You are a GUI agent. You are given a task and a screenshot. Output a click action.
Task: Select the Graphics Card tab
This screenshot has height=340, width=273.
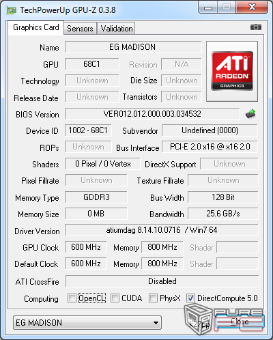pyautogui.click(x=36, y=27)
